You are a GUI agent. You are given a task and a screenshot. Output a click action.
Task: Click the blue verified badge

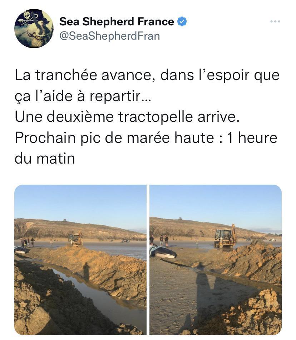pos(182,21)
